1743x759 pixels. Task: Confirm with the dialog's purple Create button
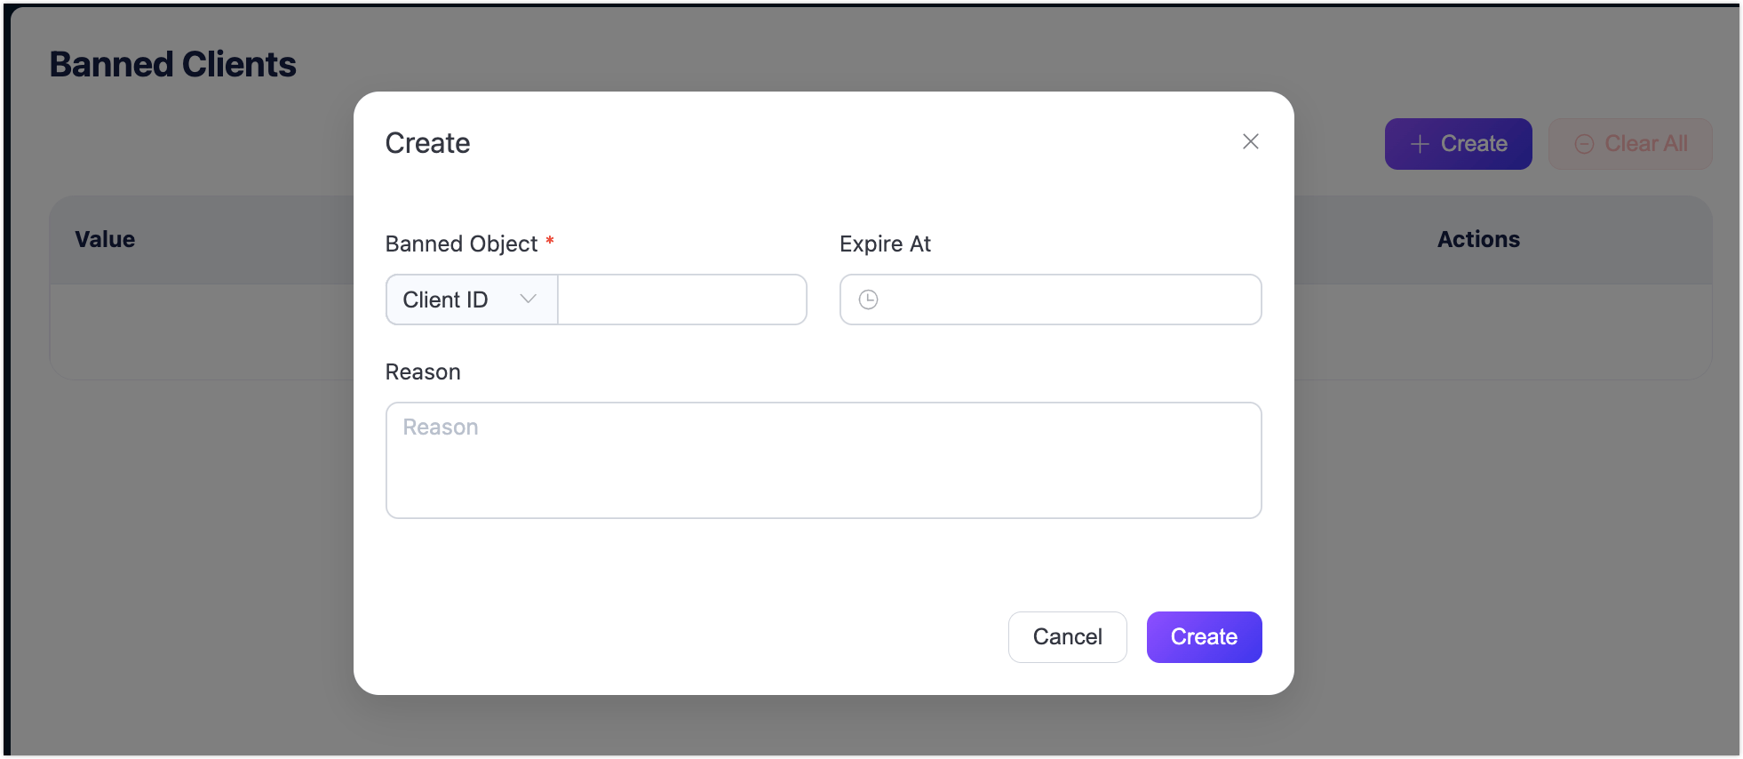point(1204,636)
